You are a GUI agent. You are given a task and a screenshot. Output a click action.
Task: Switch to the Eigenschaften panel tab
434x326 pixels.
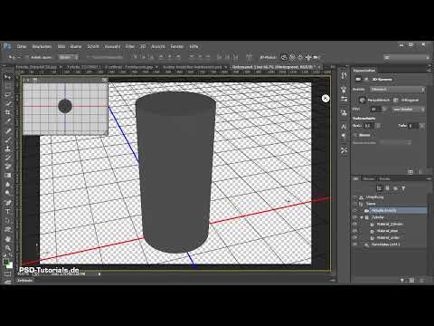364,71
